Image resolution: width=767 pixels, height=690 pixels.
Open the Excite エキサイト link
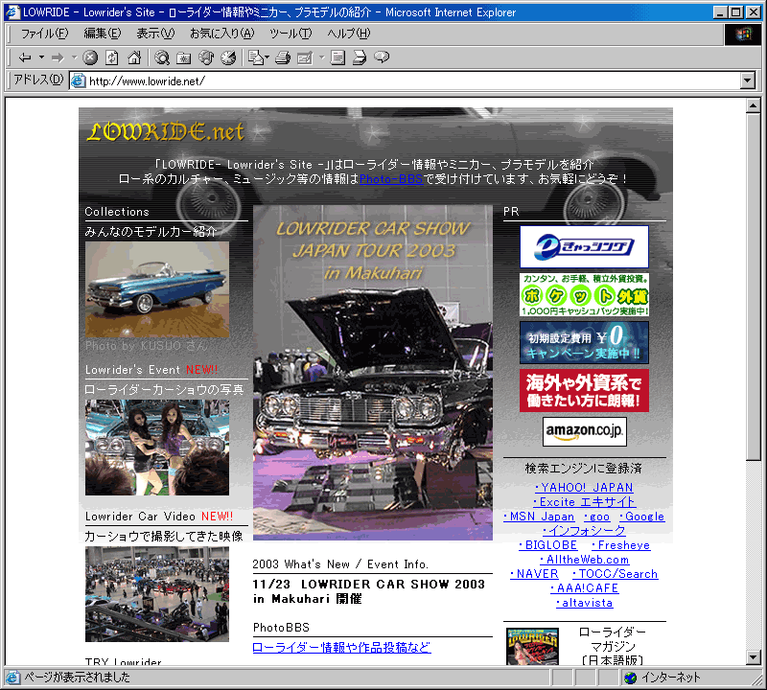pyautogui.click(x=585, y=502)
